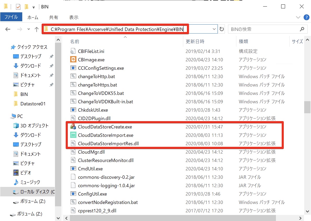Screen dimensions: 311x221
Task: Open デスクトップ in Quick Access
Action: pyautogui.click(x=27, y=56)
